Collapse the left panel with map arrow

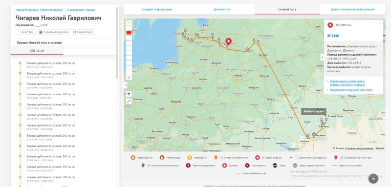(126, 85)
